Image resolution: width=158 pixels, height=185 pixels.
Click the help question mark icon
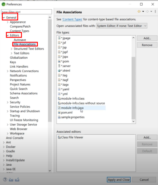tap(5, 179)
